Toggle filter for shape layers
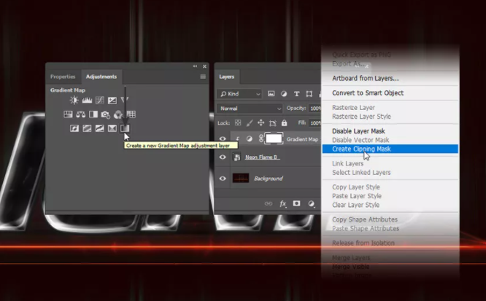The width and height of the screenshot is (486, 301). [x=309, y=94]
